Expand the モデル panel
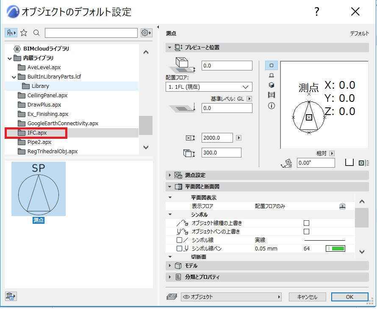 (x=267, y=266)
